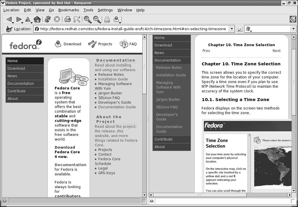Click the Time Zone Selection installer screenshot
Screen dimensions: 298x207
(247, 156)
